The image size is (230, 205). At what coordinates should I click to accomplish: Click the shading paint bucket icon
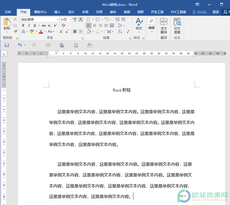(x=89, y=31)
